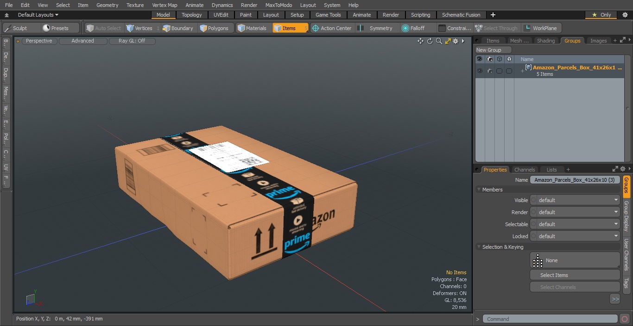Maximize the 3D viewport
Screen dimensions: 633x326
[448, 41]
